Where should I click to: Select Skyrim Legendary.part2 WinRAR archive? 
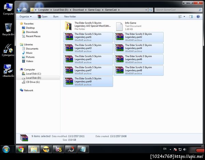coord(139,37)
